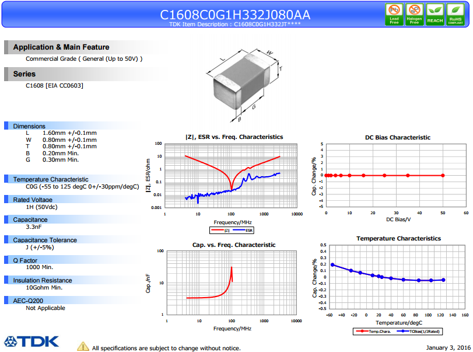Click the TDK logo in the footer

click(x=30, y=341)
